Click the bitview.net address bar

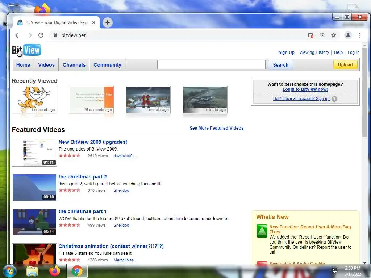pos(178,35)
